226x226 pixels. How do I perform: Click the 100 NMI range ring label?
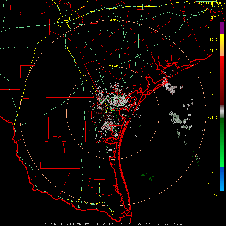[113, 20]
